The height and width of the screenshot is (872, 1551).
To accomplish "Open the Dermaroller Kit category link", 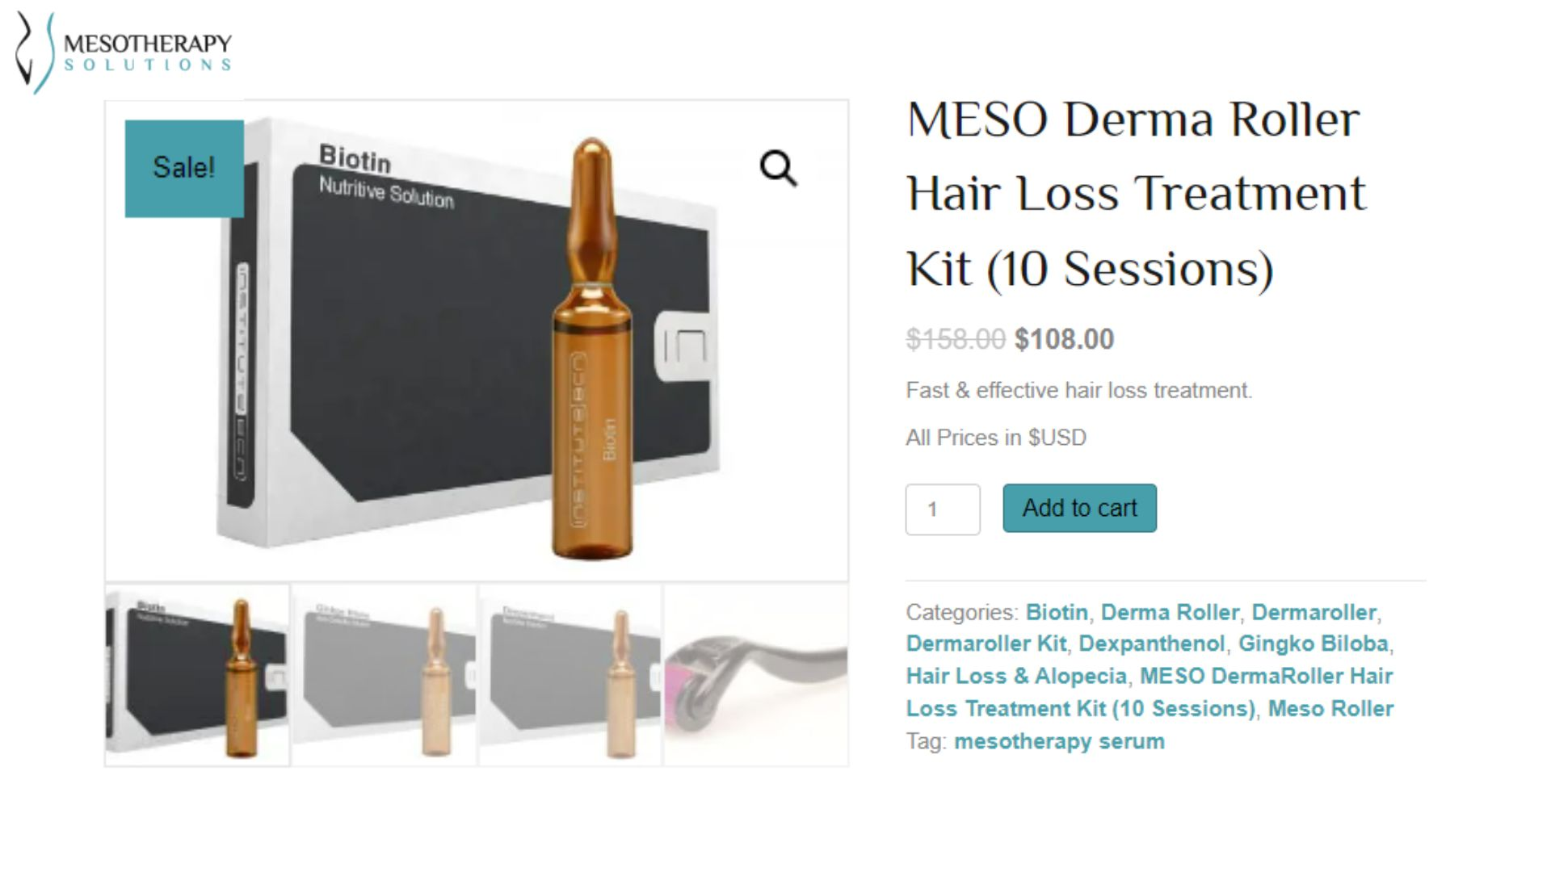I will pos(986,644).
